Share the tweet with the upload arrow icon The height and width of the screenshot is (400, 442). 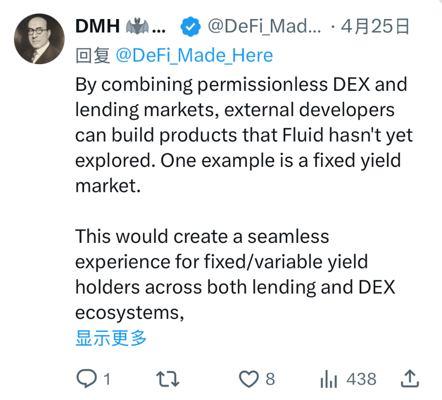[x=410, y=379]
